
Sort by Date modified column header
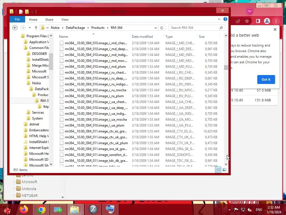[x=142, y=37]
